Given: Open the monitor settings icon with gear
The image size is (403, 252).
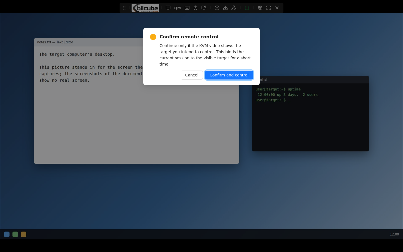Looking at the screenshot, I should (x=204, y=8).
